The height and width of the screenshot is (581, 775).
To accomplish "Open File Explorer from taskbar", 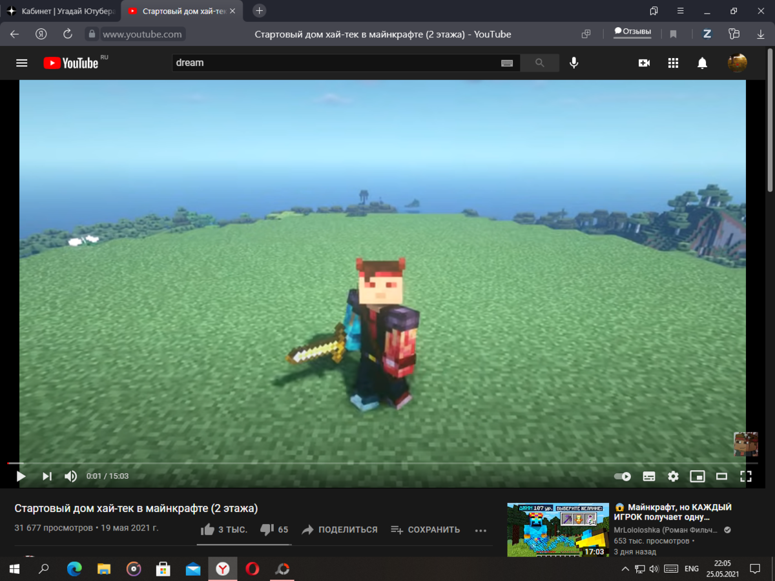I will pyautogui.click(x=104, y=569).
